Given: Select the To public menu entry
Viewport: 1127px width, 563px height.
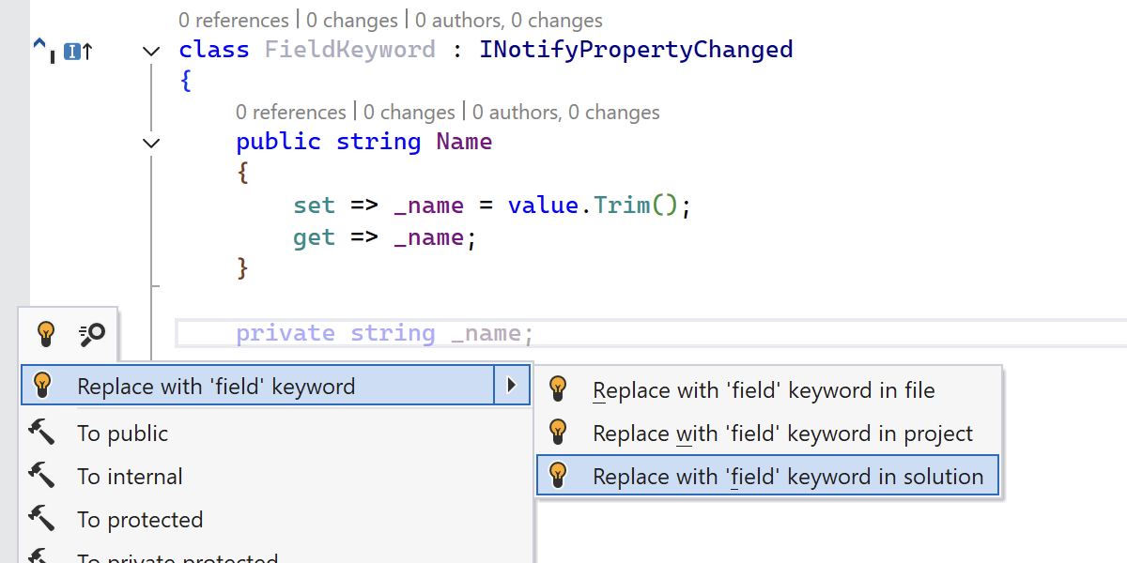Looking at the screenshot, I should [x=122, y=434].
